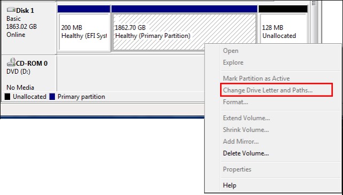Choose Extend Volume... menu entry

pos(246,118)
